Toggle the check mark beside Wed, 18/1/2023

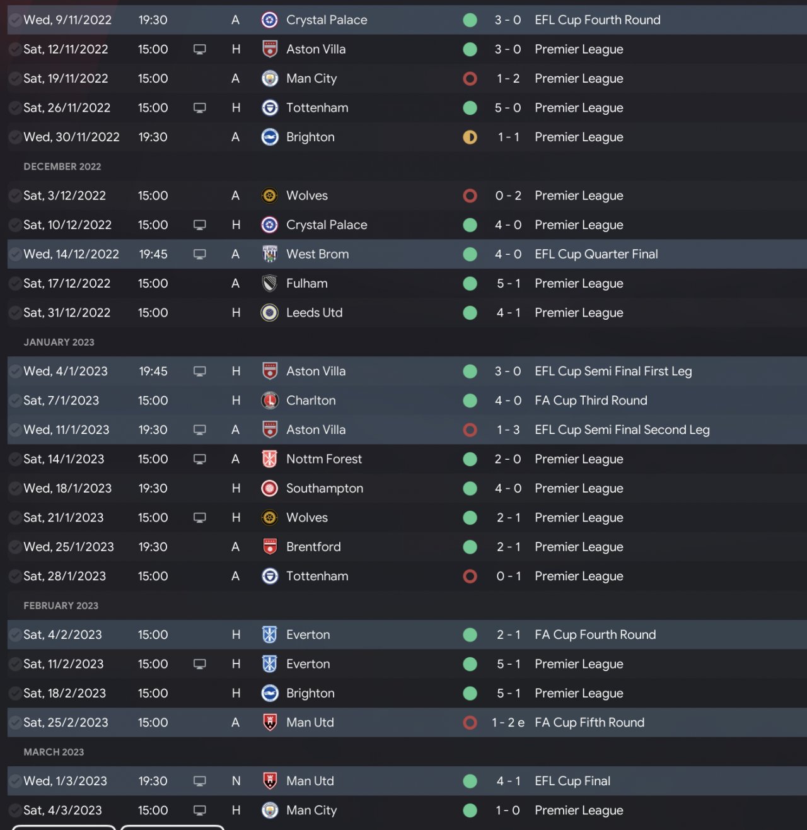pos(15,488)
